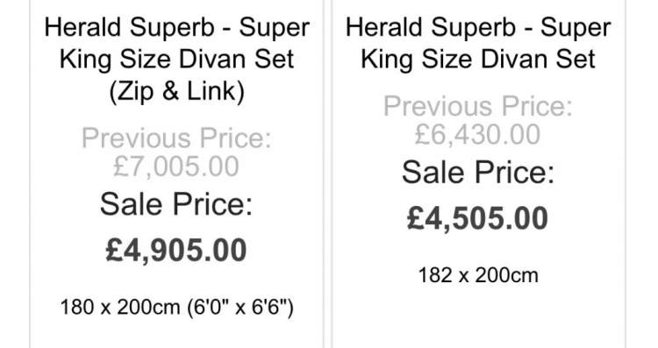Open the Divan Set title priced at £4,505.00

[478, 43]
